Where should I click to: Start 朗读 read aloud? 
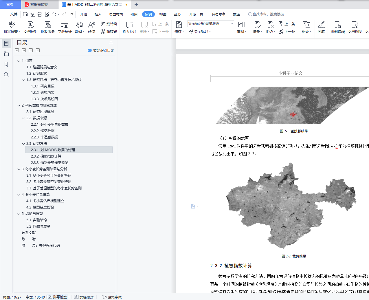click(x=91, y=27)
